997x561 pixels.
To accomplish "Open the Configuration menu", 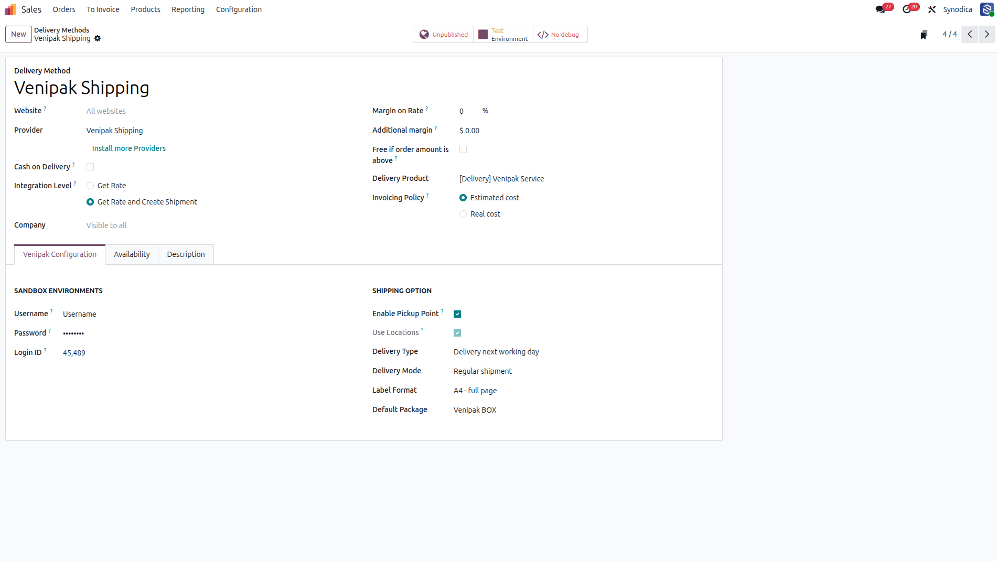I will click(x=239, y=9).
